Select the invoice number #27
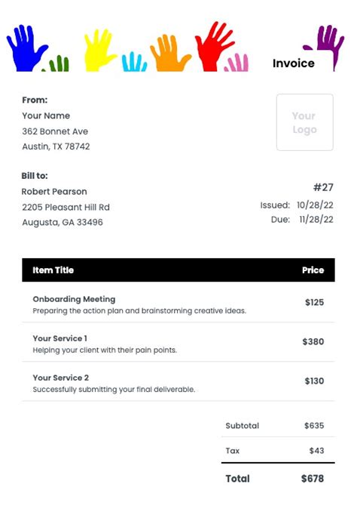This screenshot has height=515, width=357. tap(323, 187)
